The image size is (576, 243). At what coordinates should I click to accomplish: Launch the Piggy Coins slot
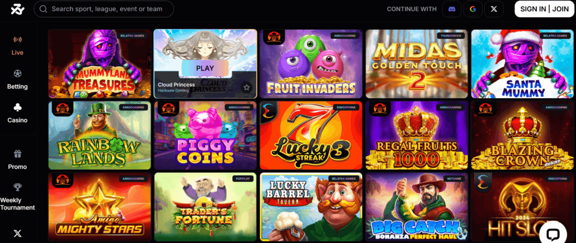(x=205, y=135)
